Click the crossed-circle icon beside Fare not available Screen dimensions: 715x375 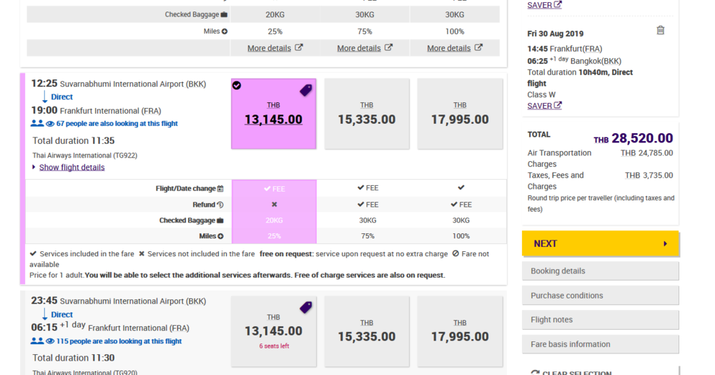click(x=455, y=253)
